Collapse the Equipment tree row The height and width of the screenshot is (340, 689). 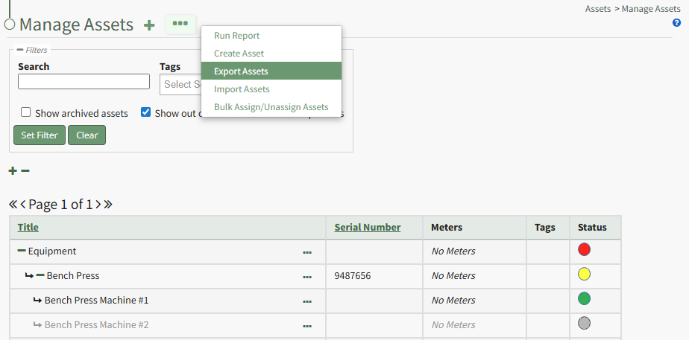click(22, 251)
